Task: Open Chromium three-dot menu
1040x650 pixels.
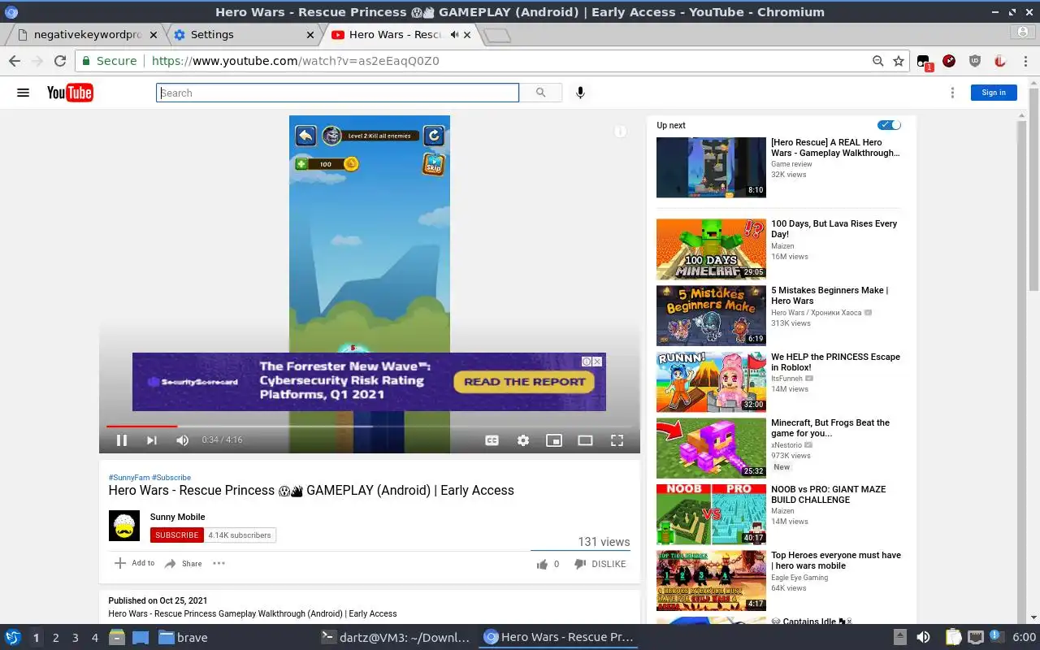Action: [x=1025, y=61]
